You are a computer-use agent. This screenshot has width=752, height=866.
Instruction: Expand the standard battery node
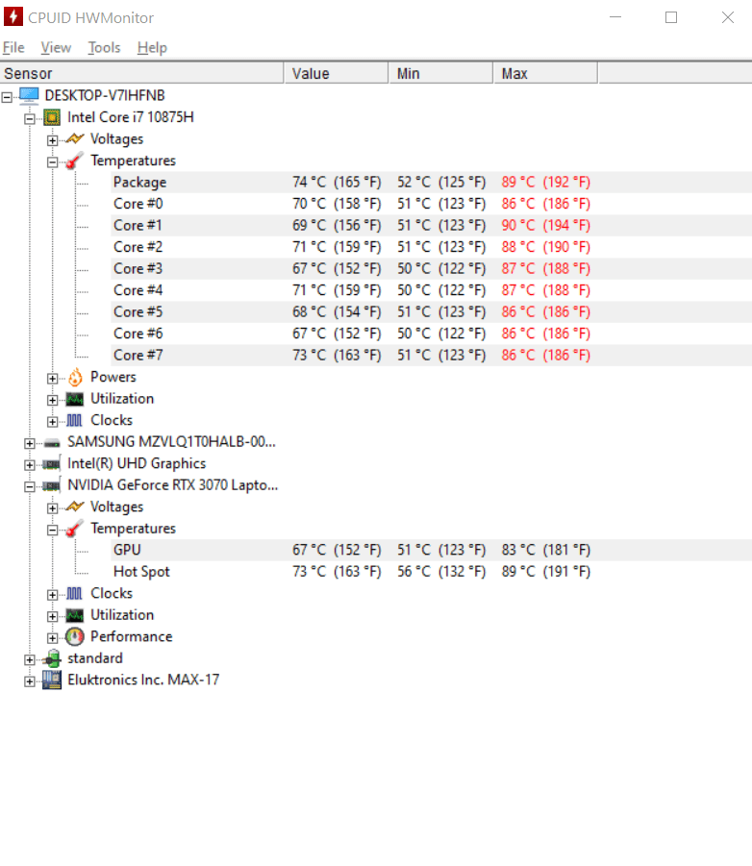tap(30, 660)
